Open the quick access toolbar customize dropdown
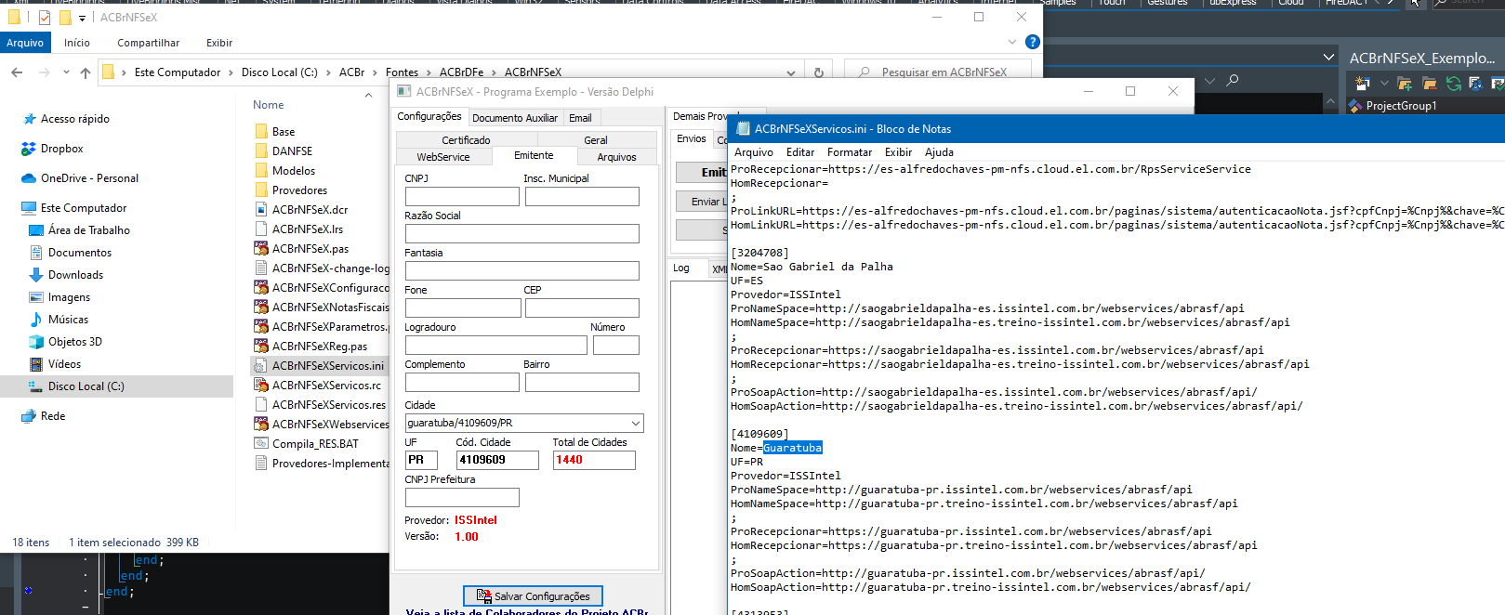Image resolution: width=1505 pixels, height=615 pixels. [x=82, y=18]
